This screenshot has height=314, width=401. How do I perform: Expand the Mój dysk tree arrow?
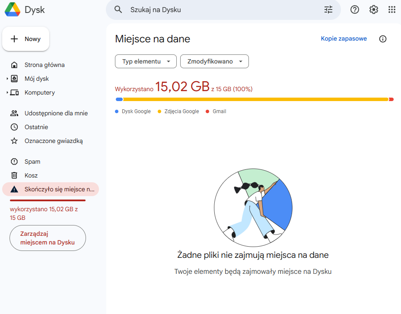7,79
